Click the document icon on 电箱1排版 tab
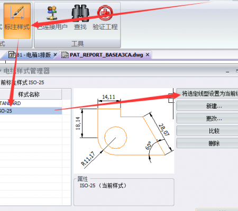This screenshot has width=238, height=211. point(12,55)
